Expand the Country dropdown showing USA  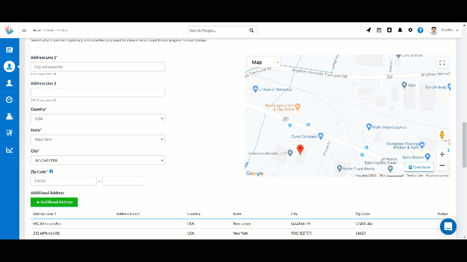pos(98,119)
